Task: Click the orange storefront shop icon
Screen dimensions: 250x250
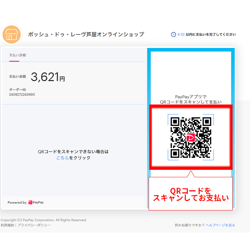Action: tap(11, 35)
